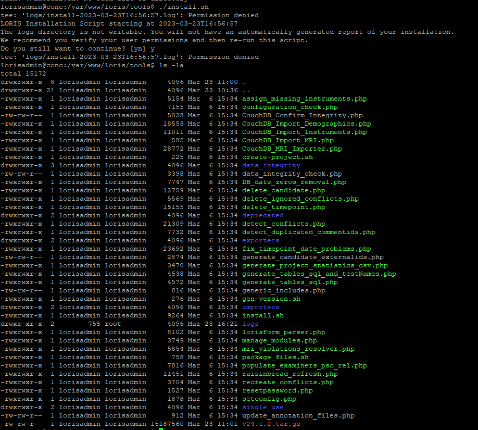Click CouchDB_MRI_Importer.php
This screenshot has height=430, width=478.
[292, 149]
